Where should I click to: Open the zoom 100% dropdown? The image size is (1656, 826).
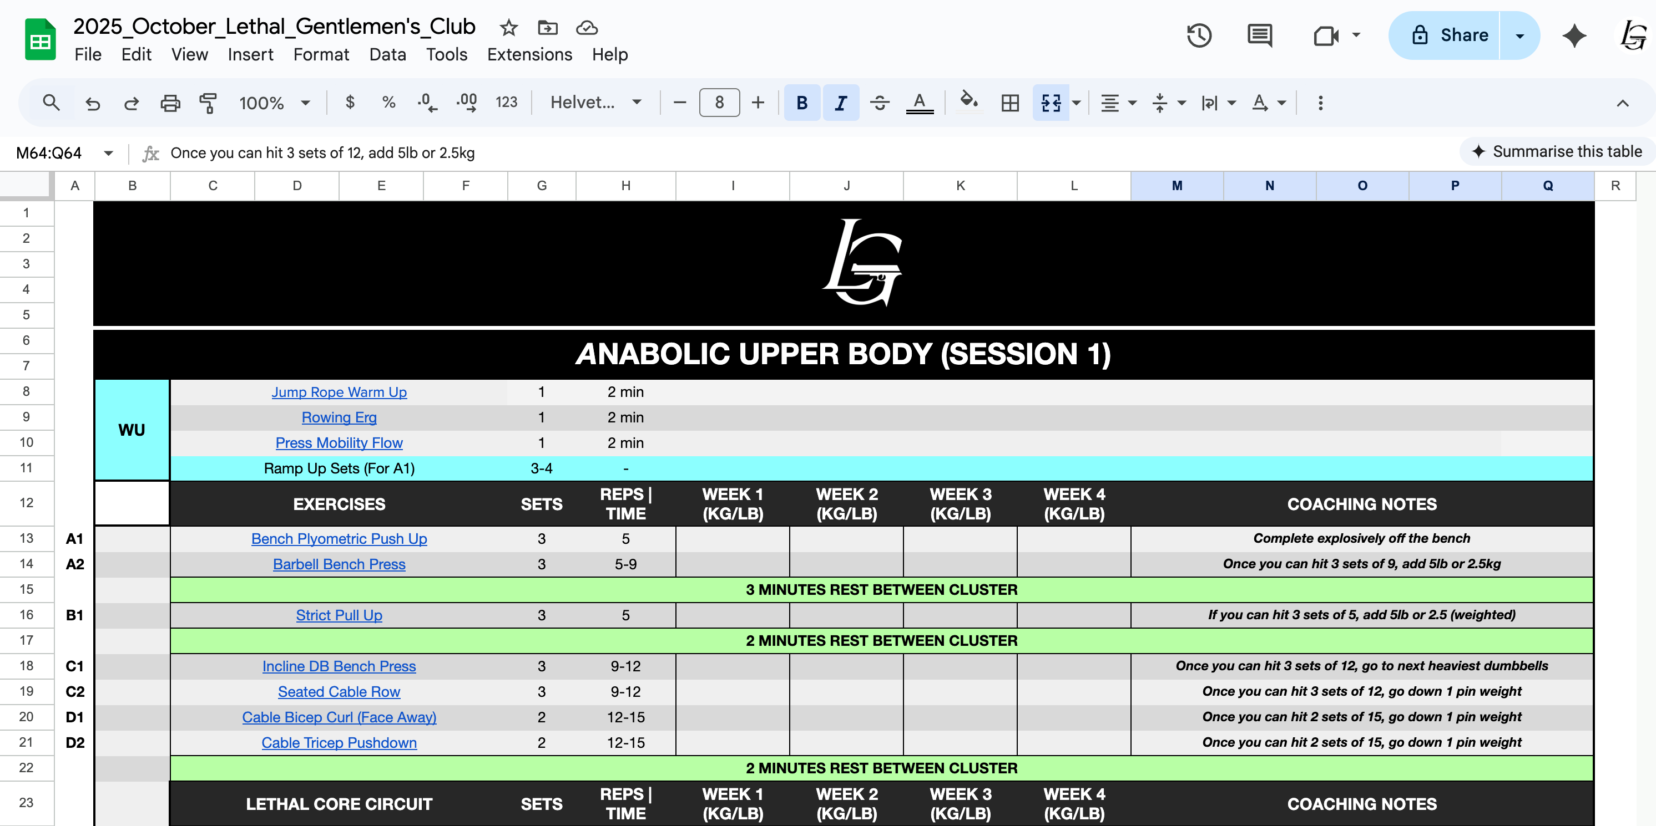[x=275, y=103]
